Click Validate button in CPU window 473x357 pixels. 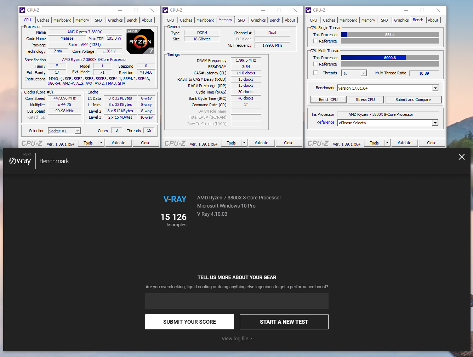coord(118,143)
